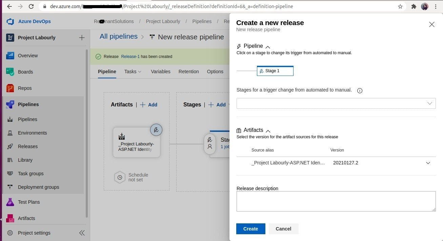
Task: Click the Create button
Action: coord(250,229)
